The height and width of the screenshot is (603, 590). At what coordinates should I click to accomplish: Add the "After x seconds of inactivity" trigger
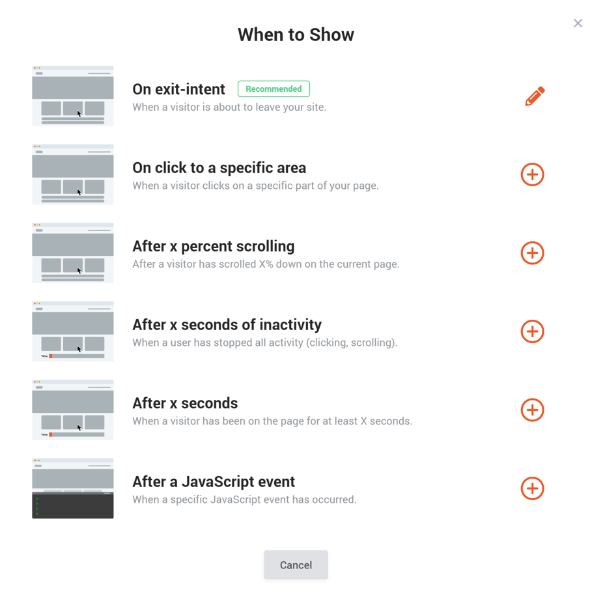532,331
